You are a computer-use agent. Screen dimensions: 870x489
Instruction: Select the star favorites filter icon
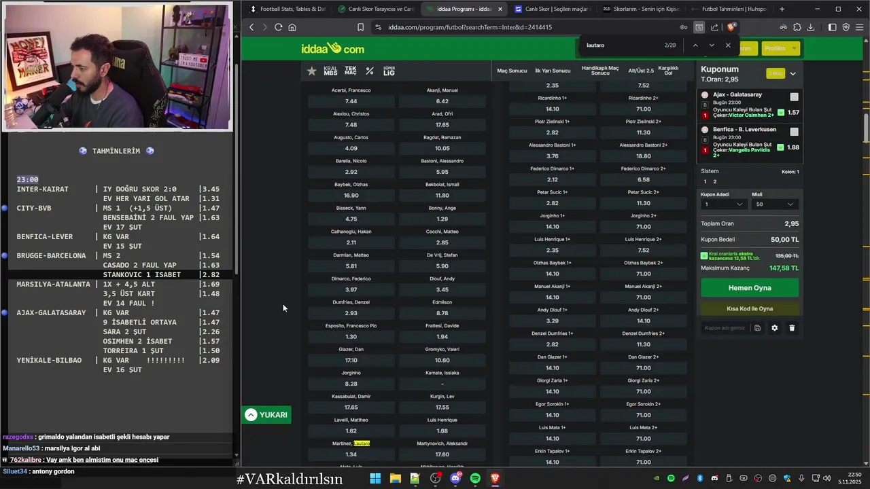311,71
